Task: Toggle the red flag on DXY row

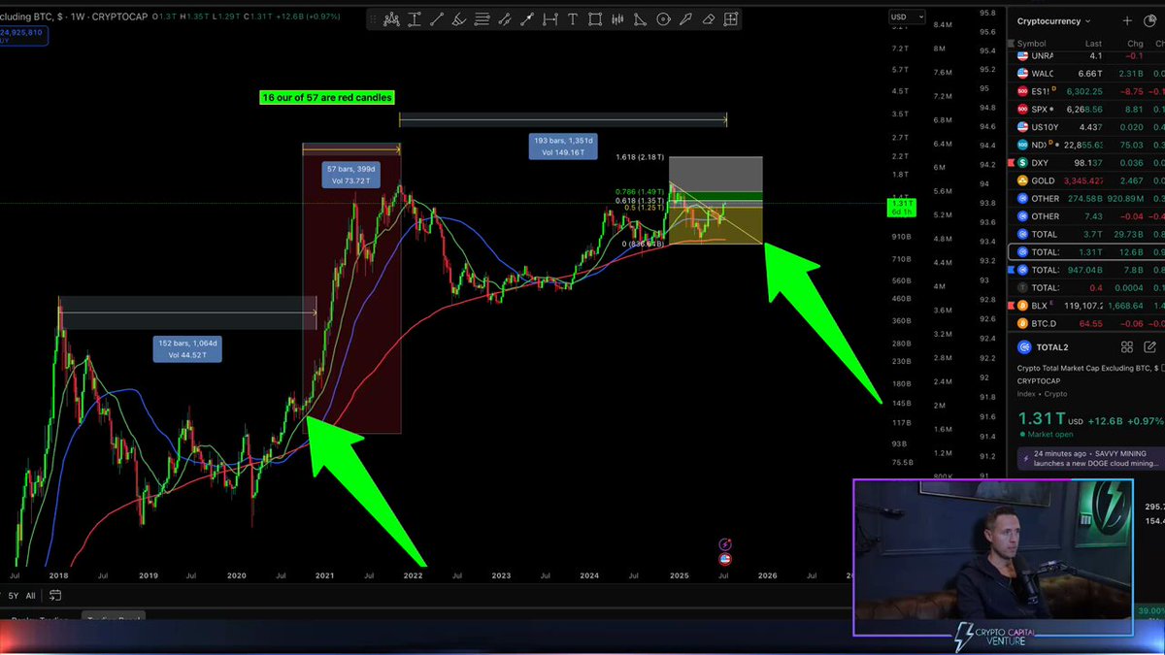Action: [x=1011, y=163]
